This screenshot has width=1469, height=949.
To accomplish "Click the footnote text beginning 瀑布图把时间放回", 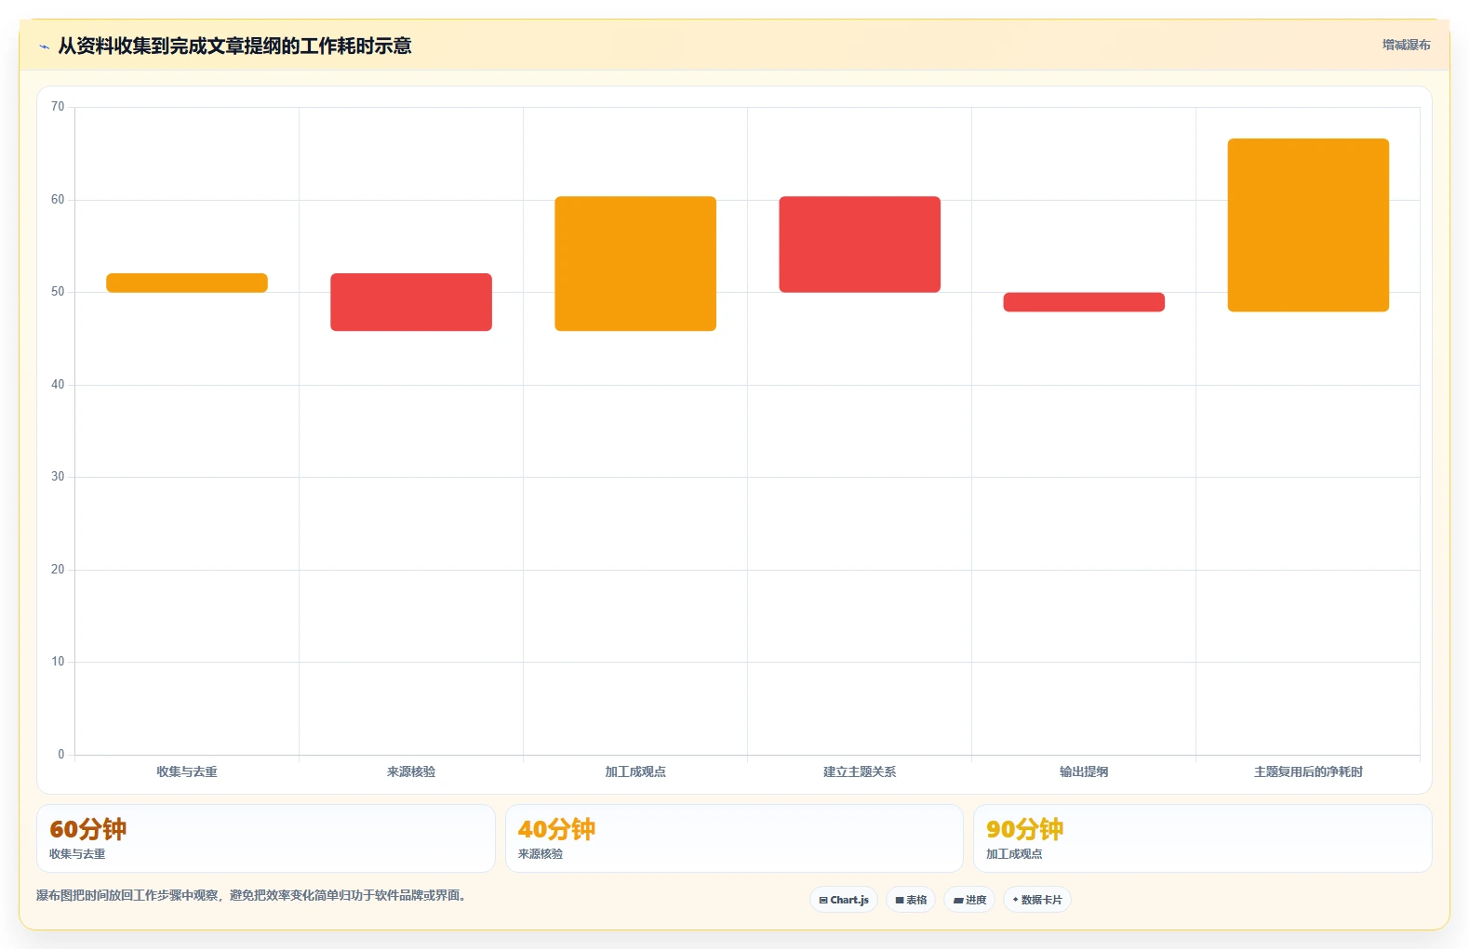I will tap(251, 895).
